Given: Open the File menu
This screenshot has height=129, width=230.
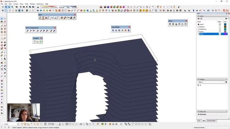Looking at the screenshot, I should 2,4.
